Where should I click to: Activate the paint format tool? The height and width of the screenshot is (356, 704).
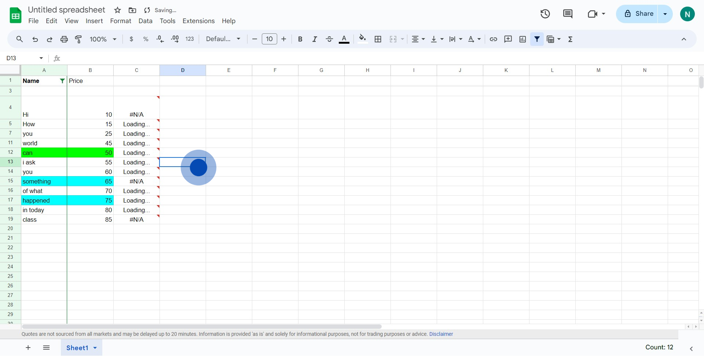click(78, 39)
